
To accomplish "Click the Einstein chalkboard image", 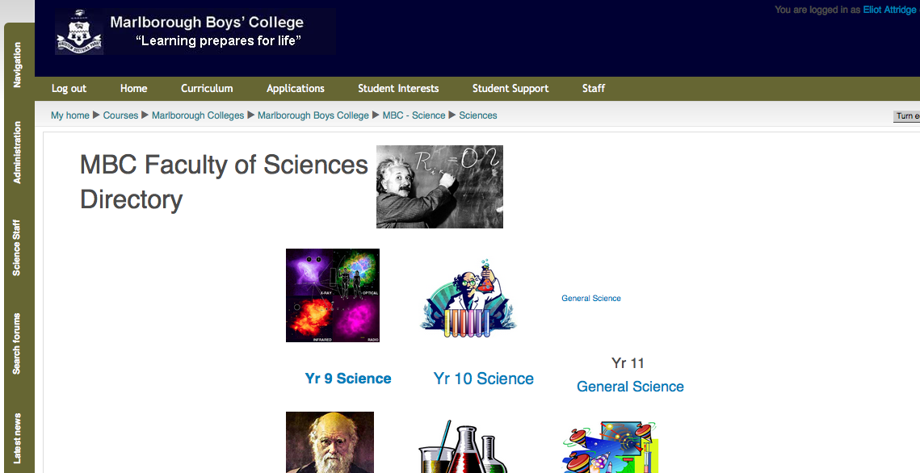I will coord(439,186).
